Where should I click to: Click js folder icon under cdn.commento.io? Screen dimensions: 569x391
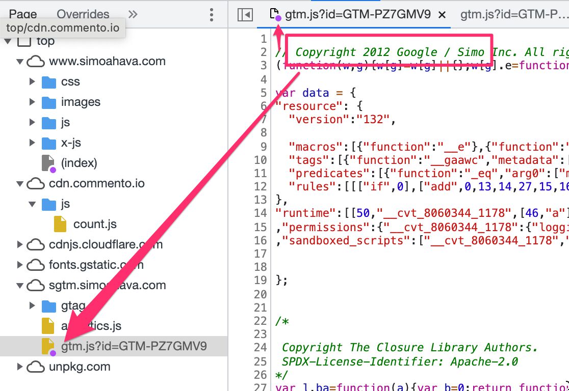click(48, 204)
